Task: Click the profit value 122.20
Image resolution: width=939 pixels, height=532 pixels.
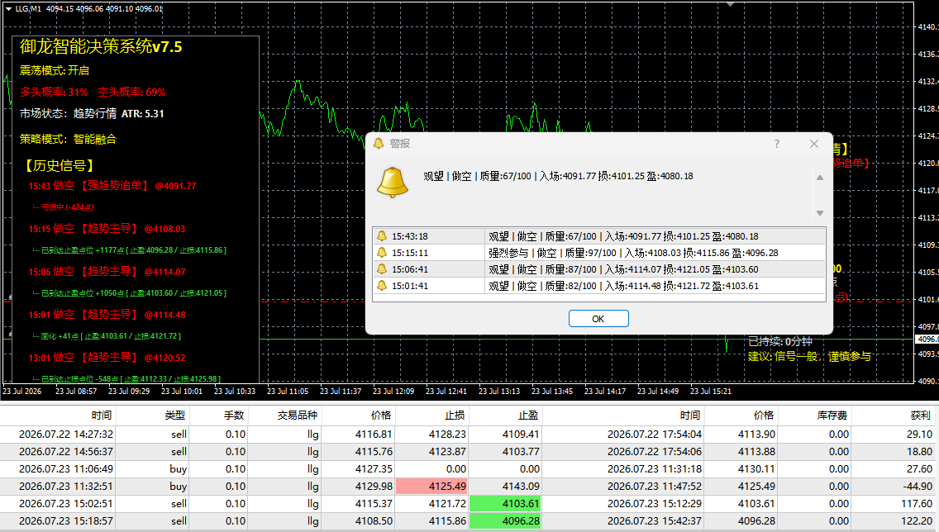Action: (x=917, y=520)
